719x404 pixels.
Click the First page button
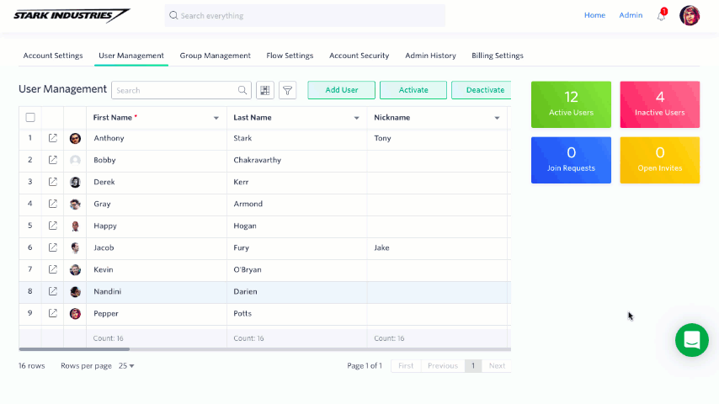[406, 365]
